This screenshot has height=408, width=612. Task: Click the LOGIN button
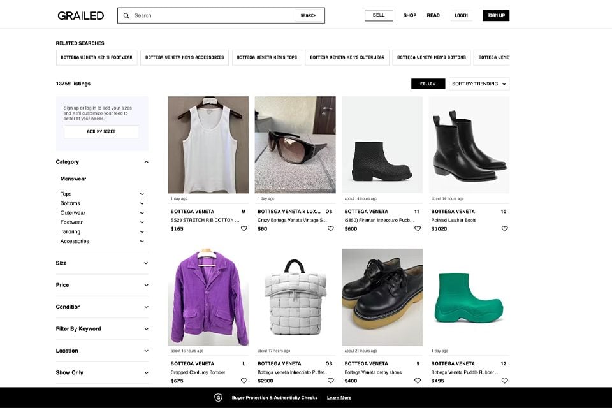tap(462, 15)
